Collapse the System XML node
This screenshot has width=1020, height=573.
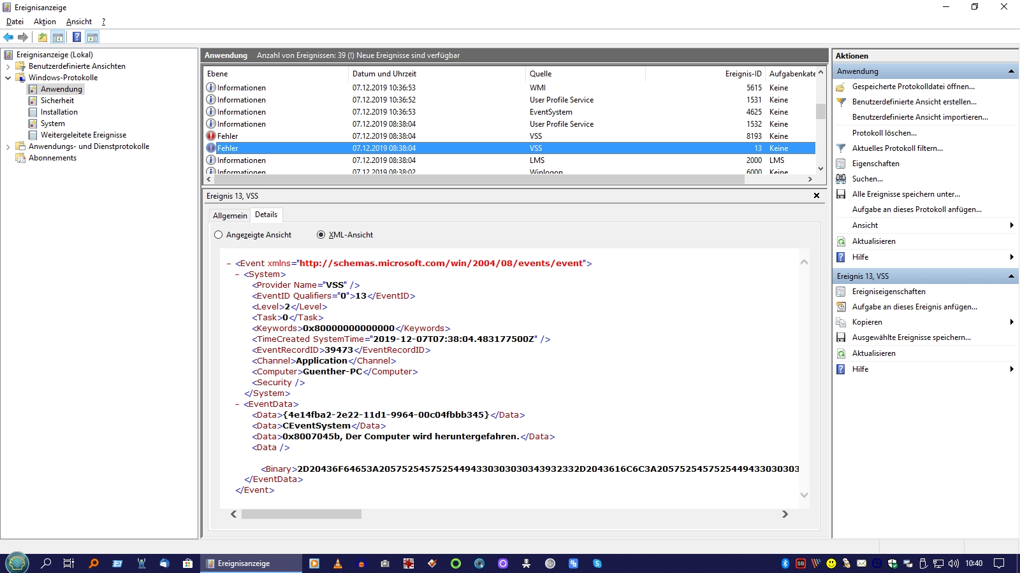pos(237,274)
